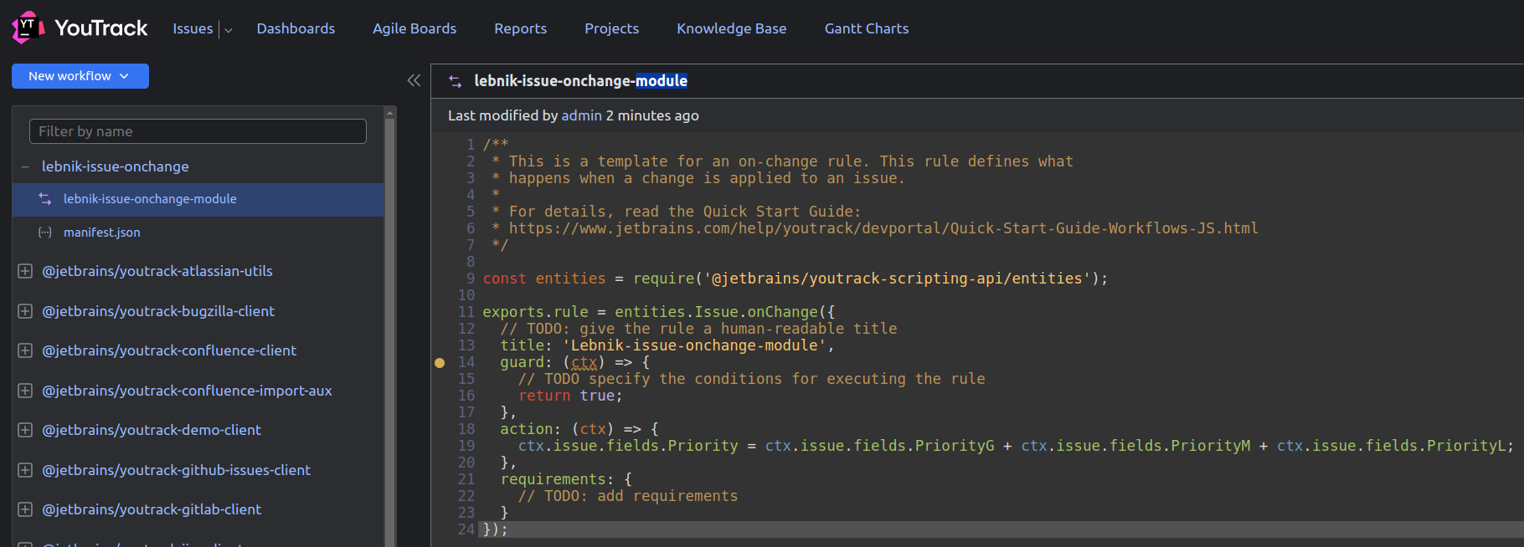Expand the @jetbrains/youtrack-atlassian-utils package

pos(25,271)
